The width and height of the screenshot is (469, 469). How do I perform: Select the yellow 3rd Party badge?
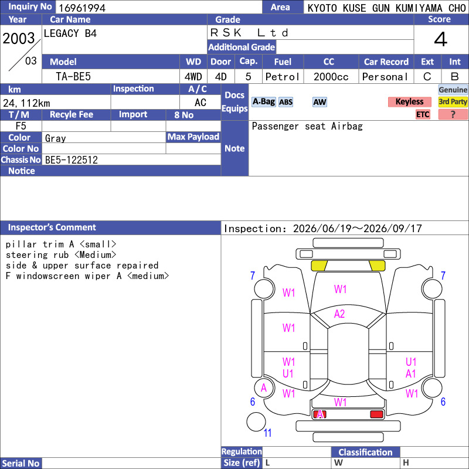click(453, 101)
